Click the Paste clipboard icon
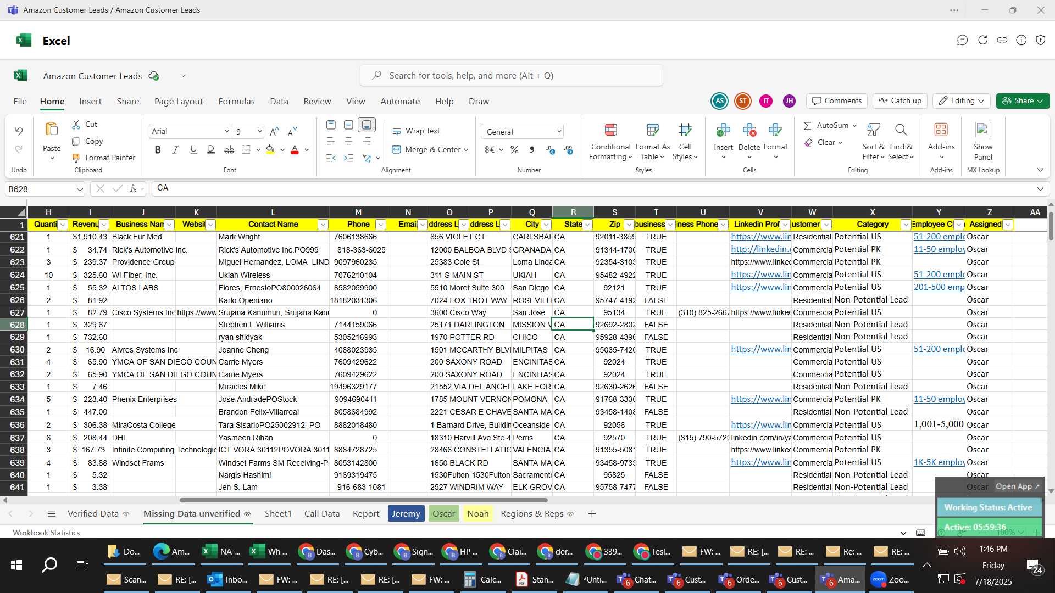This screenshot has height=593, width=1055. coord(52,129)
